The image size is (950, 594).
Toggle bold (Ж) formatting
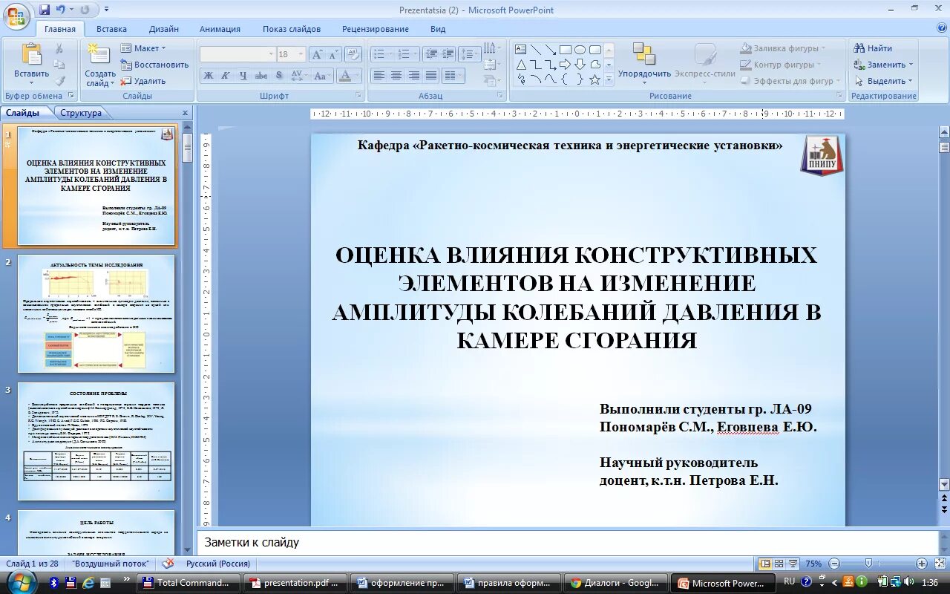coord(209,76)
